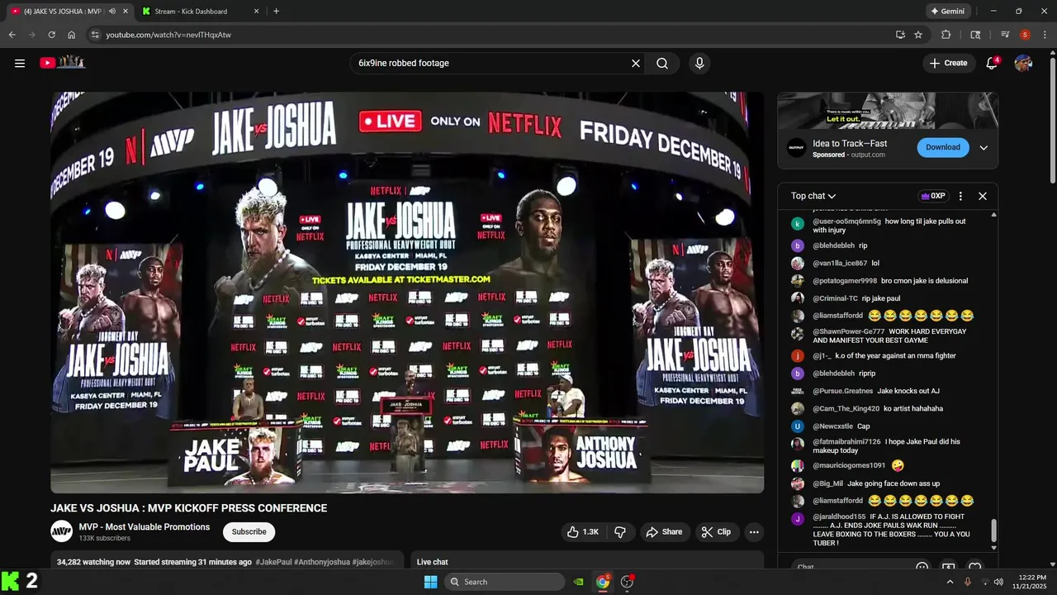Mute the audio on JAKE VS JOSHUA tab
Viewport: 1057px width, 595px height.
point(112,12)
